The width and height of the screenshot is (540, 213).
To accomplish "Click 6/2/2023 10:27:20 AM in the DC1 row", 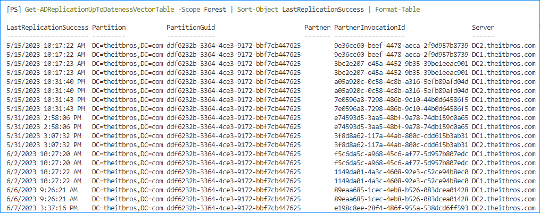I will click(x=44, y=153).
